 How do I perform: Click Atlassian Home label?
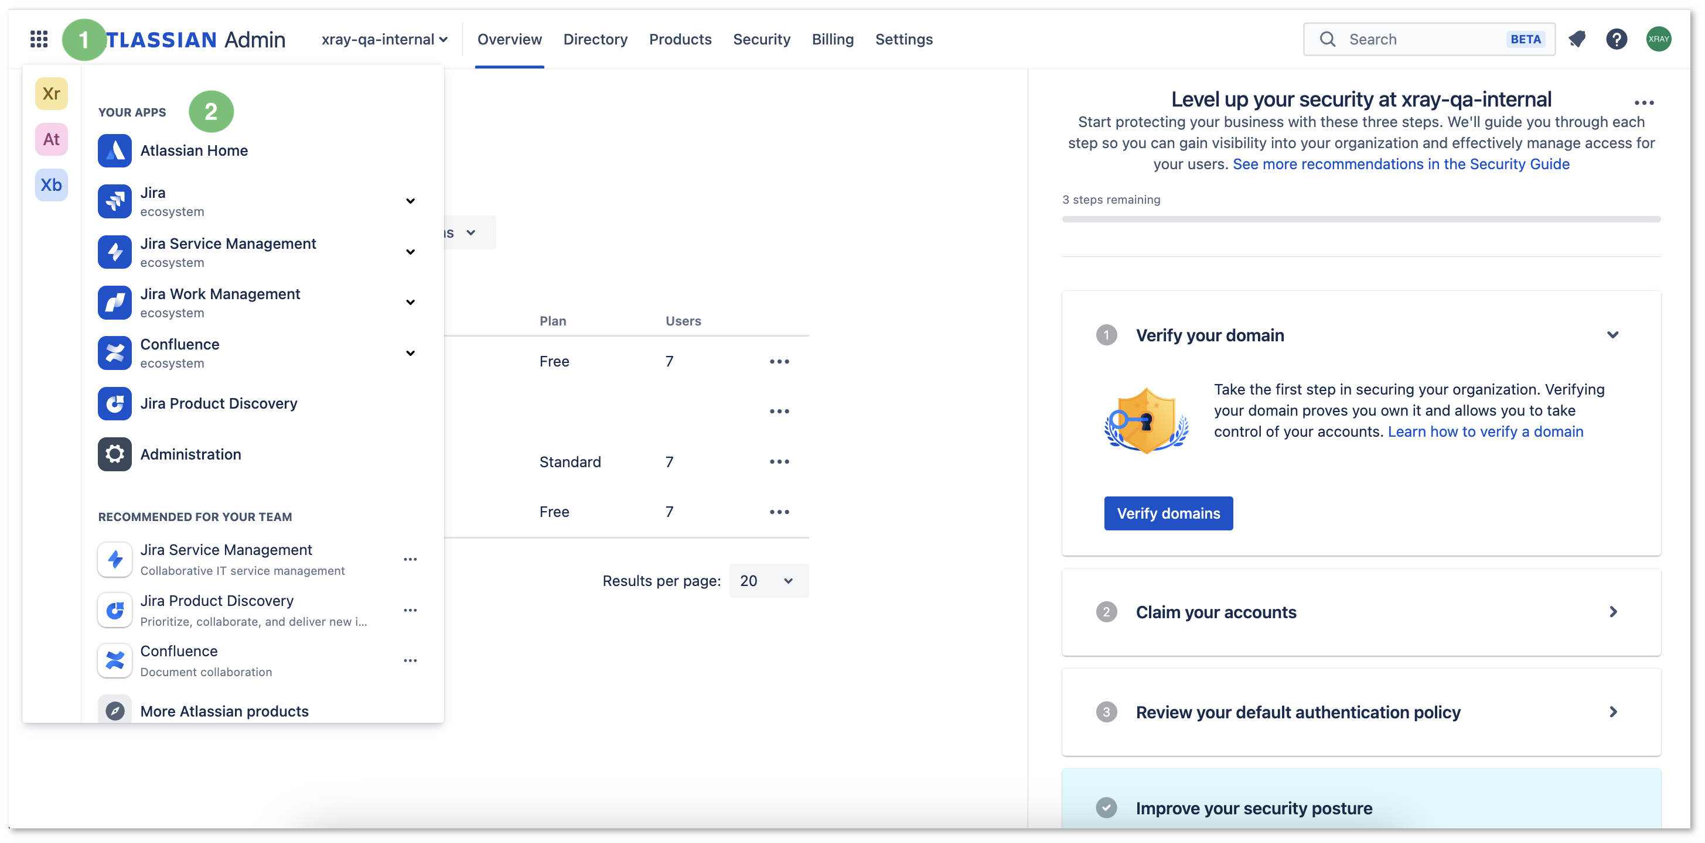194,151
